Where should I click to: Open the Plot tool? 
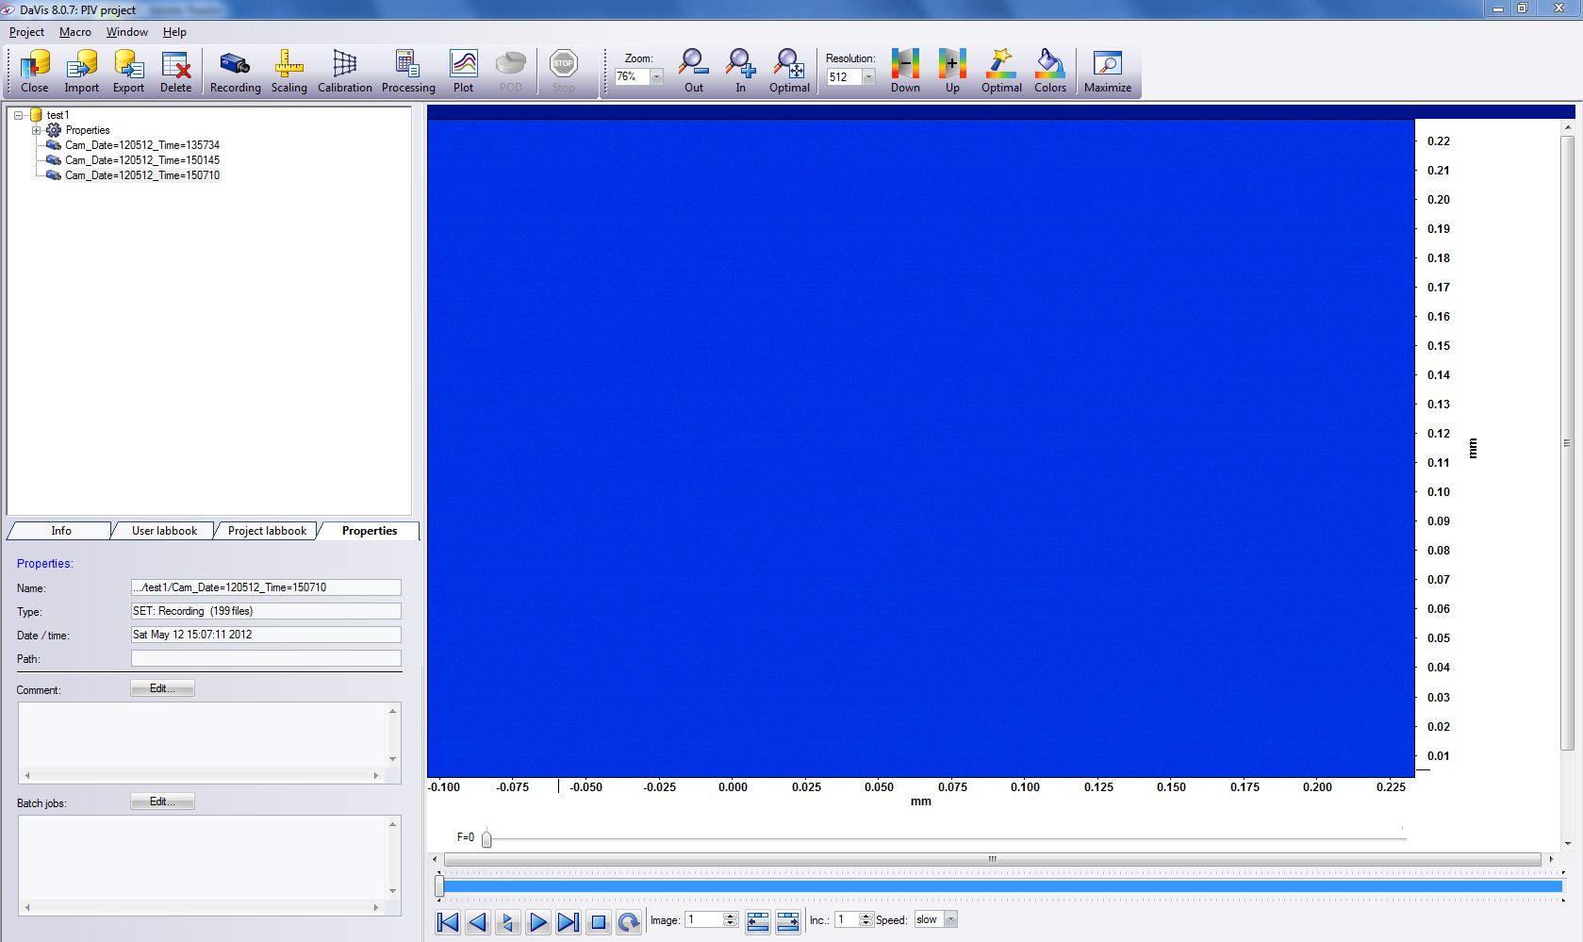[x=463, y=72]
